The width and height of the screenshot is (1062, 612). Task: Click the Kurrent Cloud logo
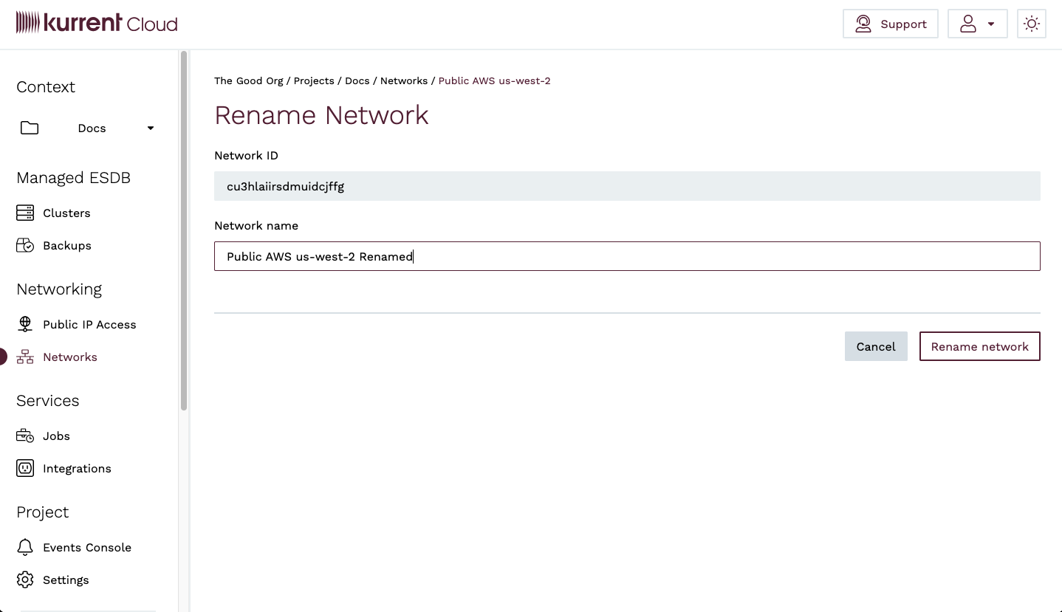[x=96, y=22]
